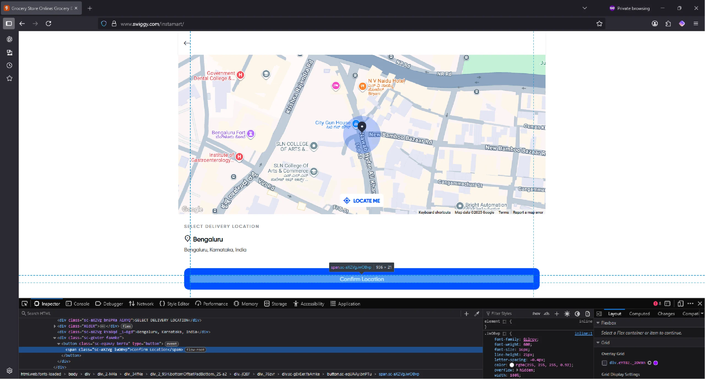Open Firefox account icon

(x=655, y=24)
